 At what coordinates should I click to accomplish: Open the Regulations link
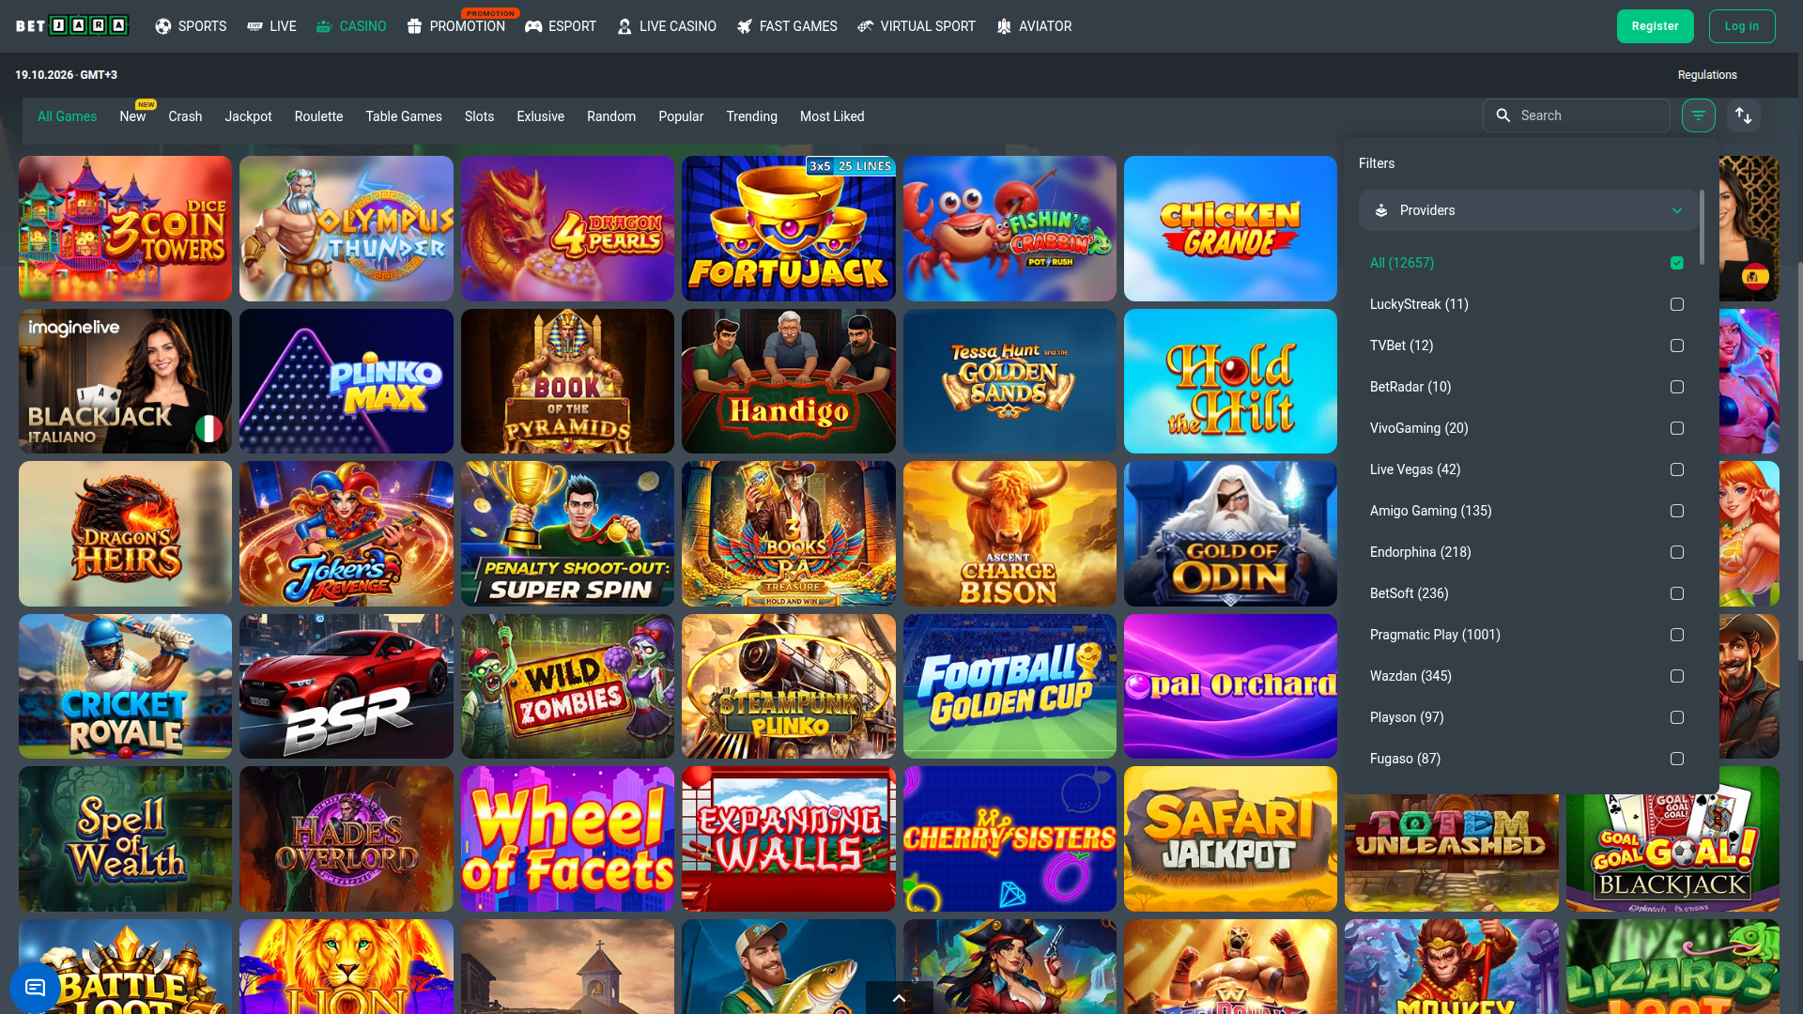tap(1707, 75)
